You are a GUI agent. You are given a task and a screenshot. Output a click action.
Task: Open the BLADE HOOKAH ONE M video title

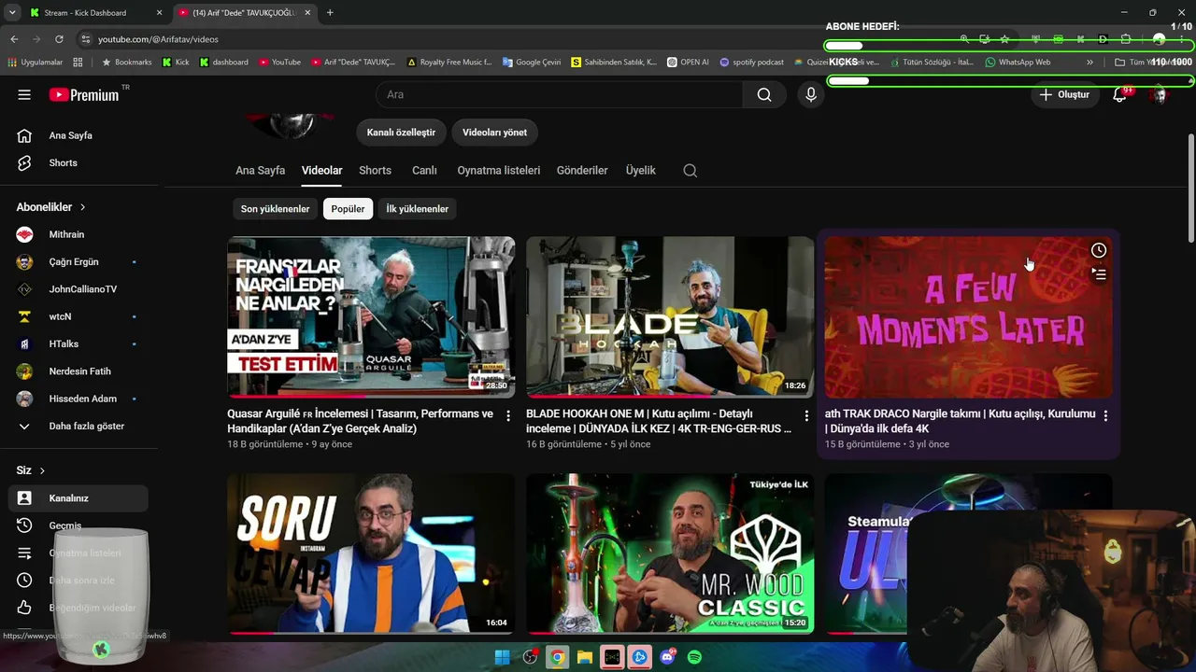click(x=659, y=421)
